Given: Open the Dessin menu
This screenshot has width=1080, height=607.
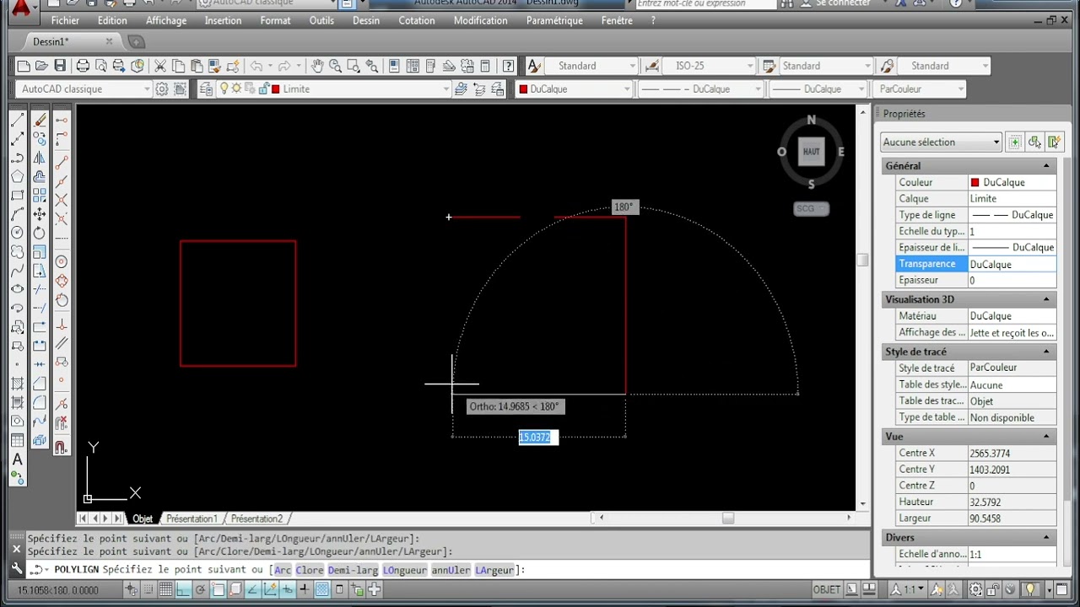Looking at the screenshot, I should click(365, 20).
